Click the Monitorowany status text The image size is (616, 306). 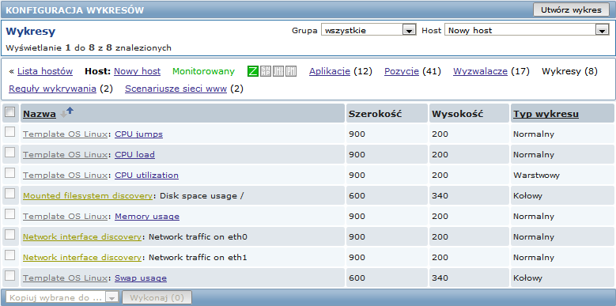click(x=203, y=71)
